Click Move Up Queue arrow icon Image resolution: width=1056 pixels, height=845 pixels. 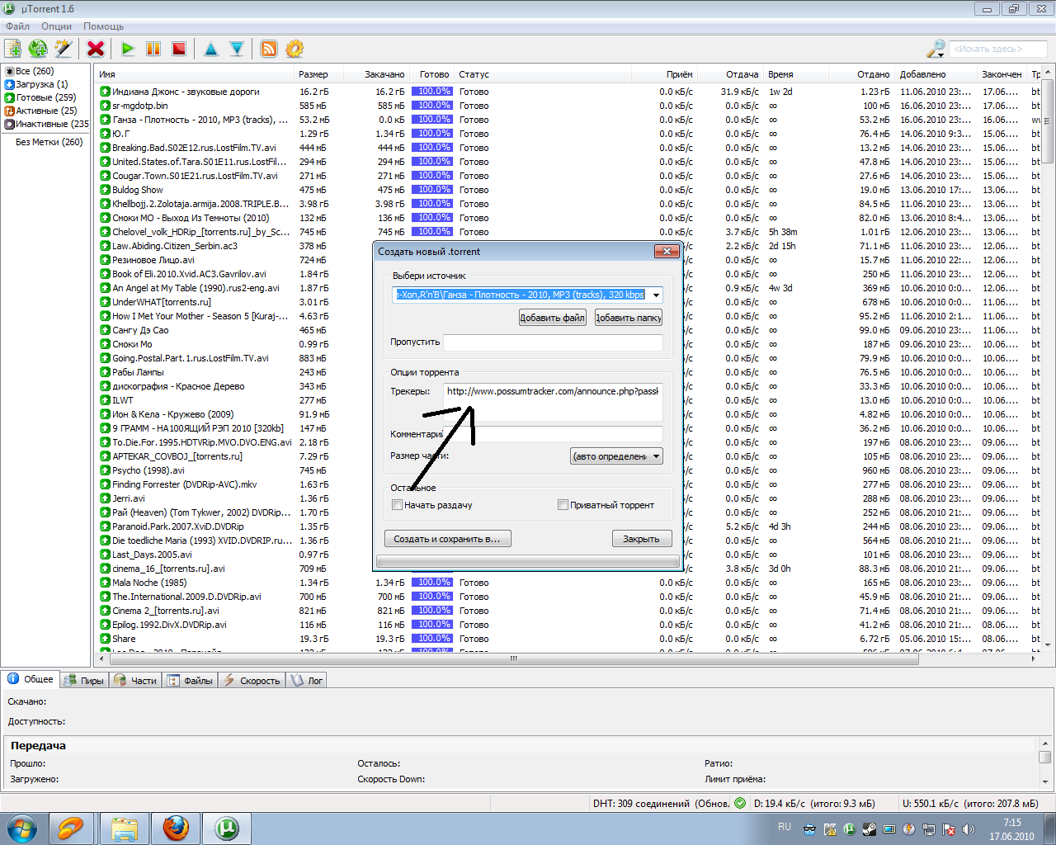[x=211, y=49]
